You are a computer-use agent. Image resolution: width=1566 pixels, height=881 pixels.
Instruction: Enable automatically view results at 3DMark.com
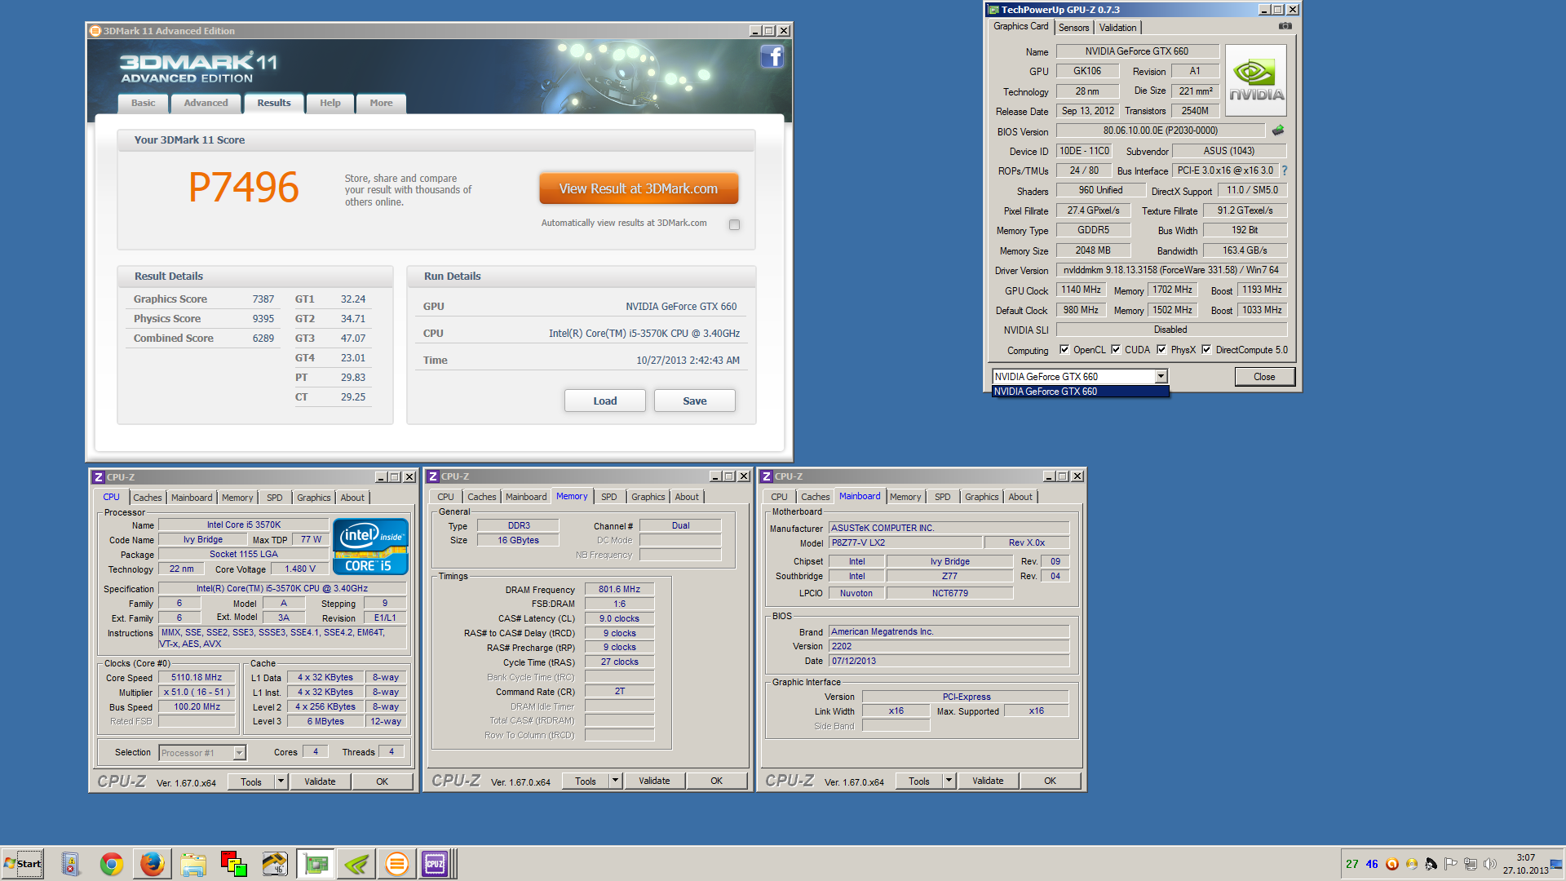click(734, 224)
